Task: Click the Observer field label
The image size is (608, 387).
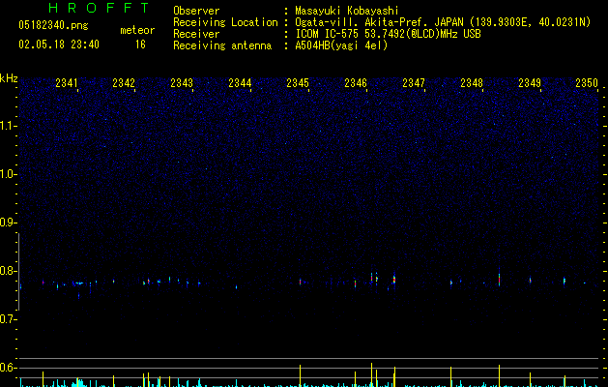Action: [196, 11]
